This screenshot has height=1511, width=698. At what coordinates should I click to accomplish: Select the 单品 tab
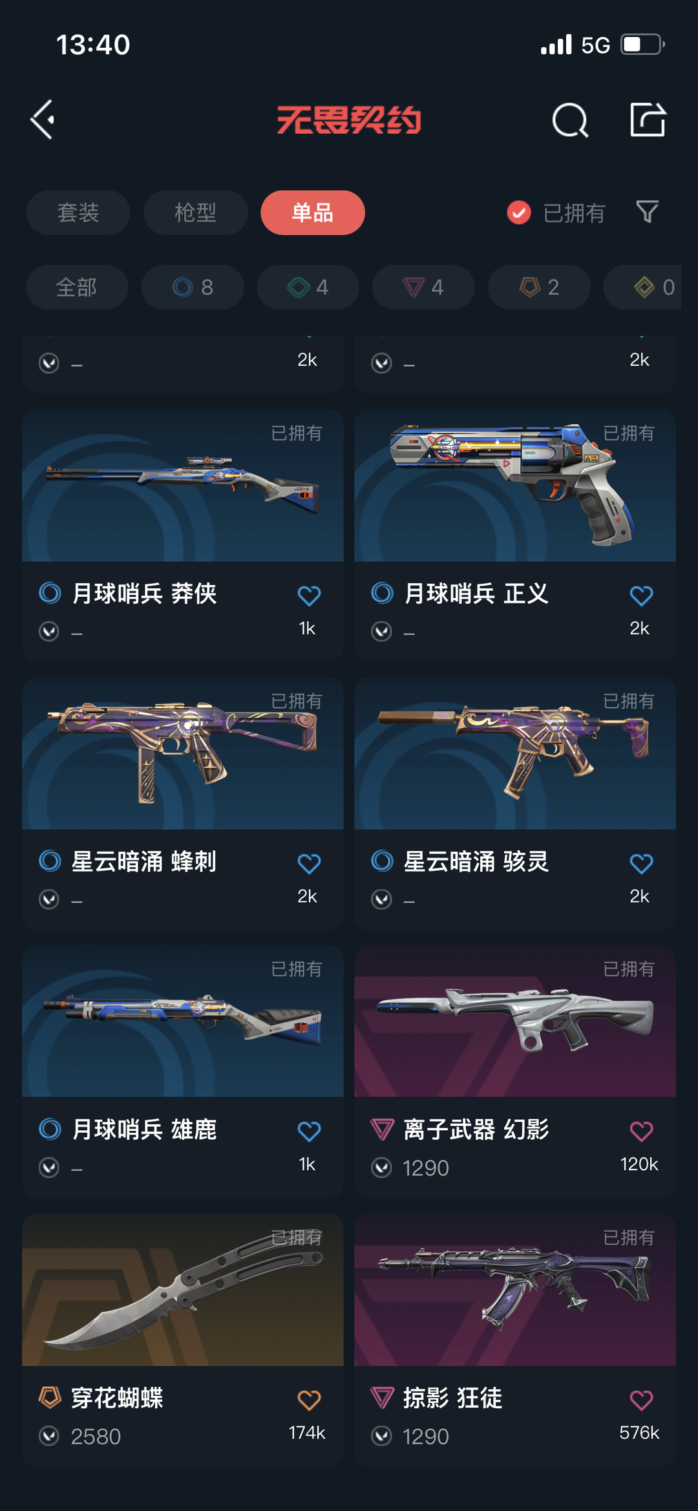313,212
